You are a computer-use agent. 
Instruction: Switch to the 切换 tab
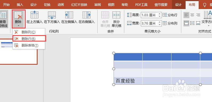tap(47, 5)
